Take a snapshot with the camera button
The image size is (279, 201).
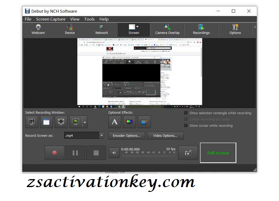tap(188, 153)
